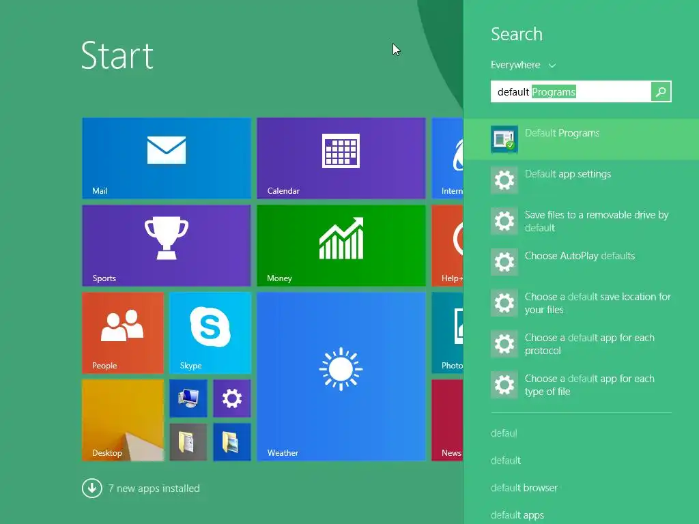699x524 pixels.
Task: Launch the Skype tile
Action: point(210,332)
